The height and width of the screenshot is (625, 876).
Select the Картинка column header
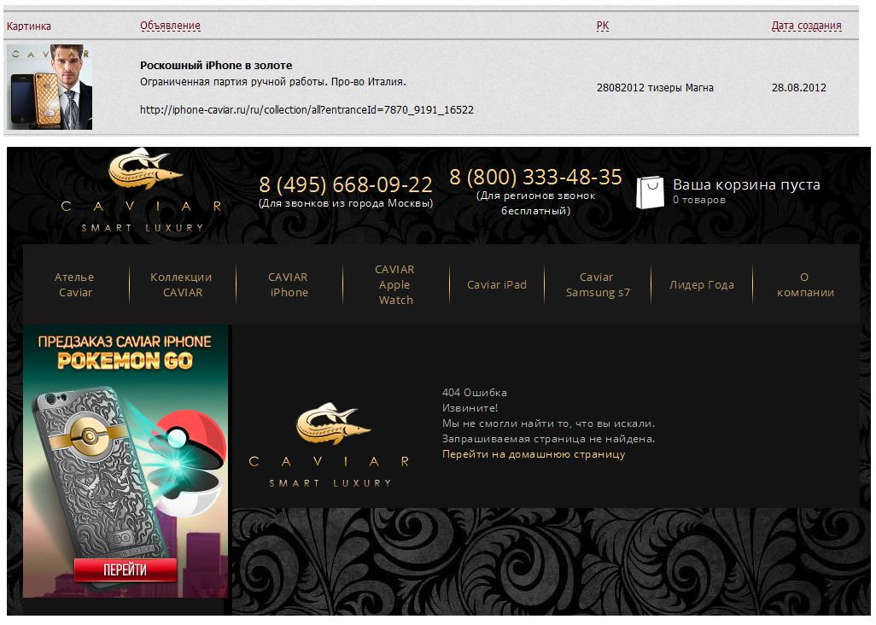28,26
